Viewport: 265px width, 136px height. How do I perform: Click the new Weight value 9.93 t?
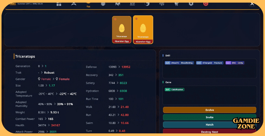[x=55, y=112]
